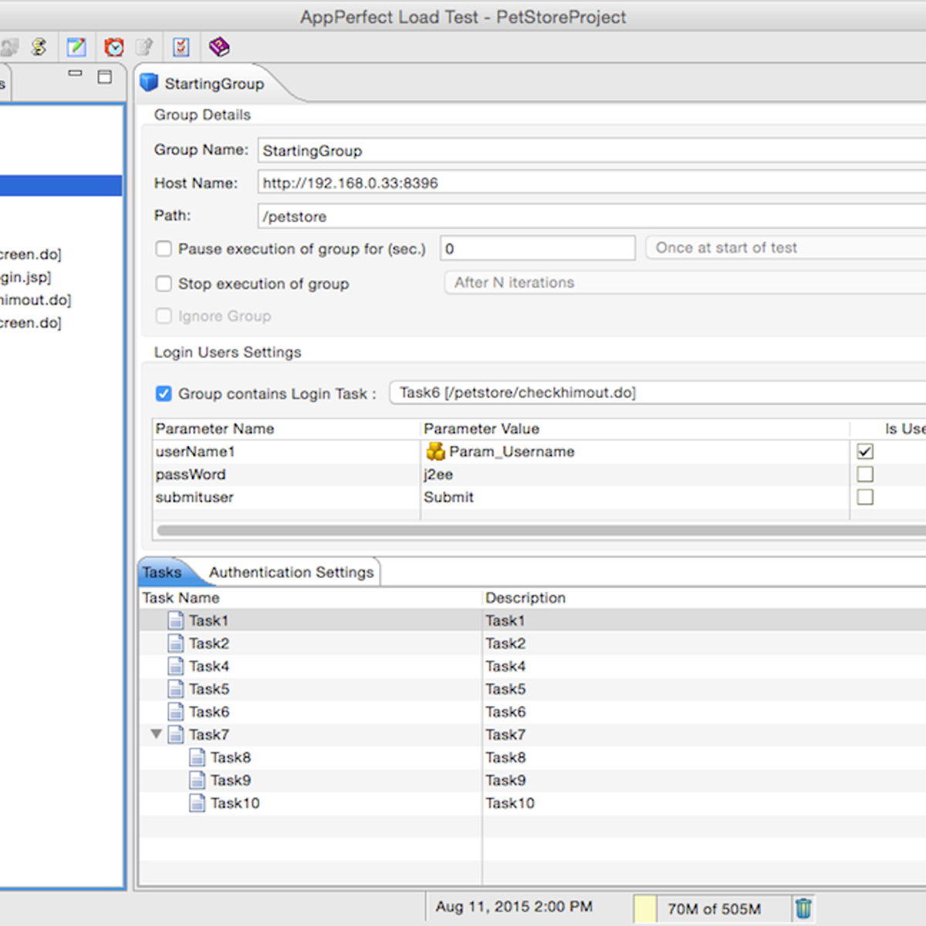Click the yellow status indicator box
926x926 pixels.
coord(645,909)
